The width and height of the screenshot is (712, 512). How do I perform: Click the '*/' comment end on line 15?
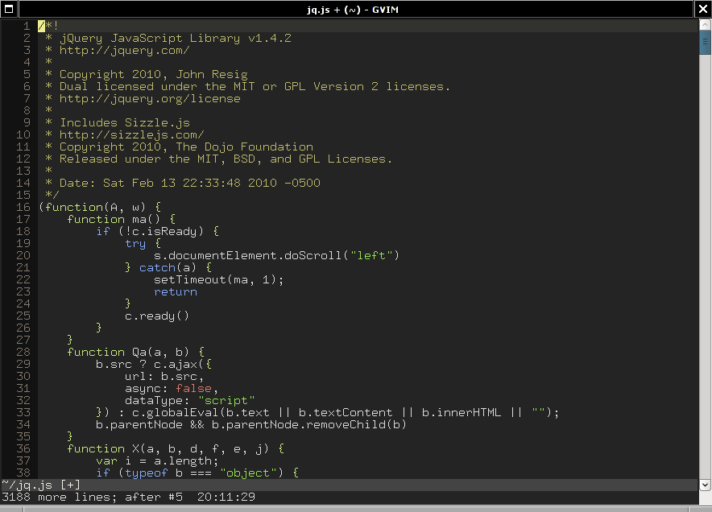pos(52,195)
